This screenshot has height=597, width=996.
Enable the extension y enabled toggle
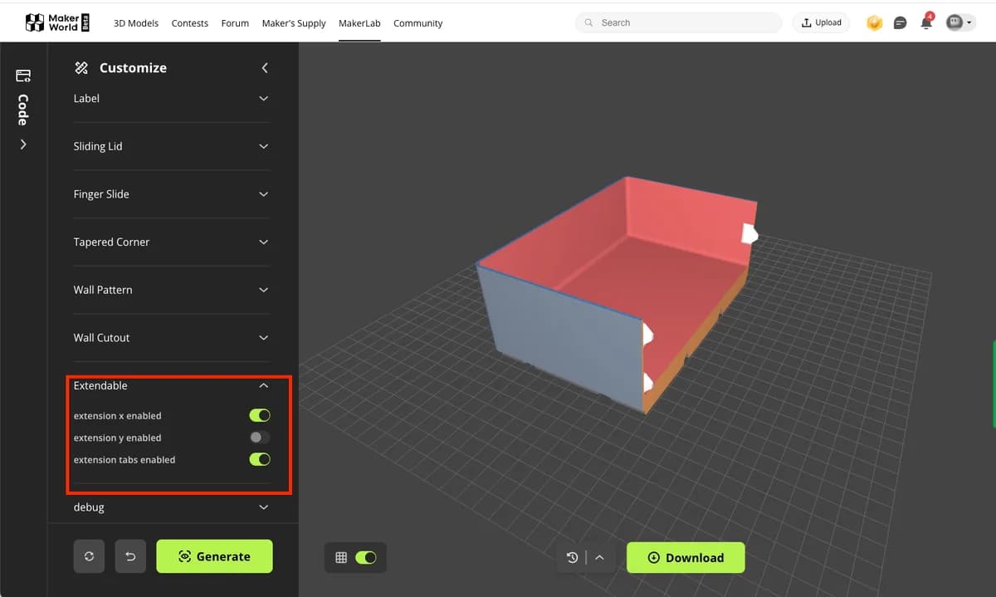[260, 438]
